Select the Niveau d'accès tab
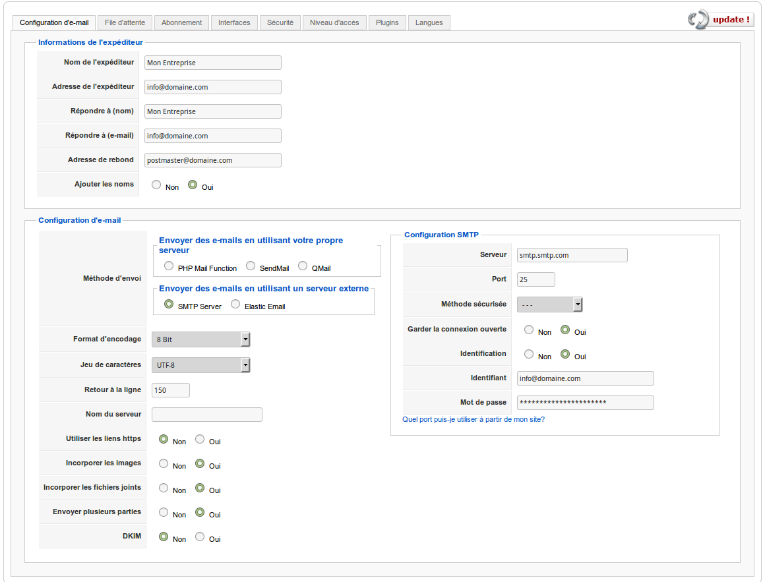This screenshot has width=765, height=582. pos(334,22)
